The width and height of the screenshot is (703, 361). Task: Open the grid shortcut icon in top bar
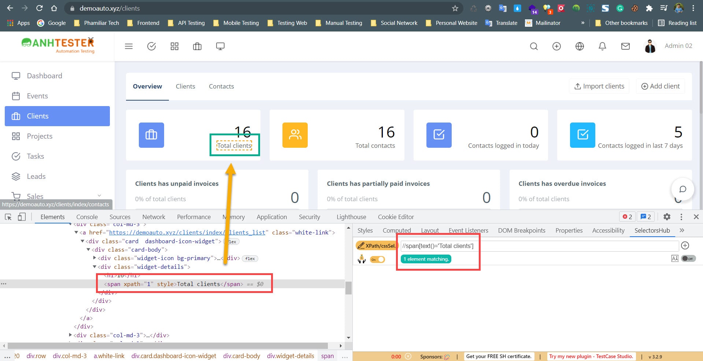tap(174, 46)
